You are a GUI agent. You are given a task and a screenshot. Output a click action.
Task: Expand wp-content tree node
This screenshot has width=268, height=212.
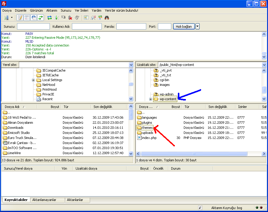pos(150,99)
